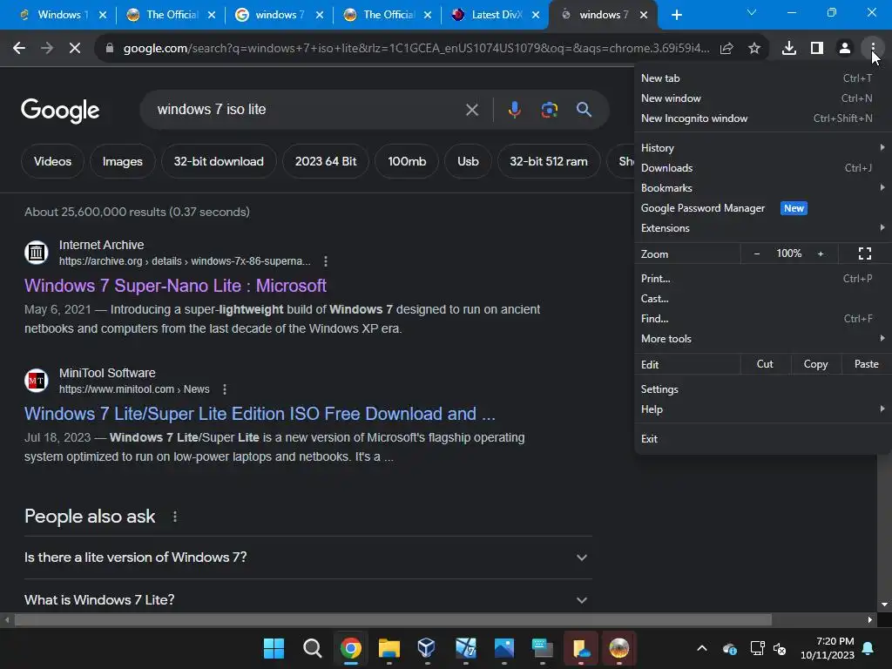Expand the Help submenu
The height and width of the screenshot is (669, 892).
coord(762,409)
